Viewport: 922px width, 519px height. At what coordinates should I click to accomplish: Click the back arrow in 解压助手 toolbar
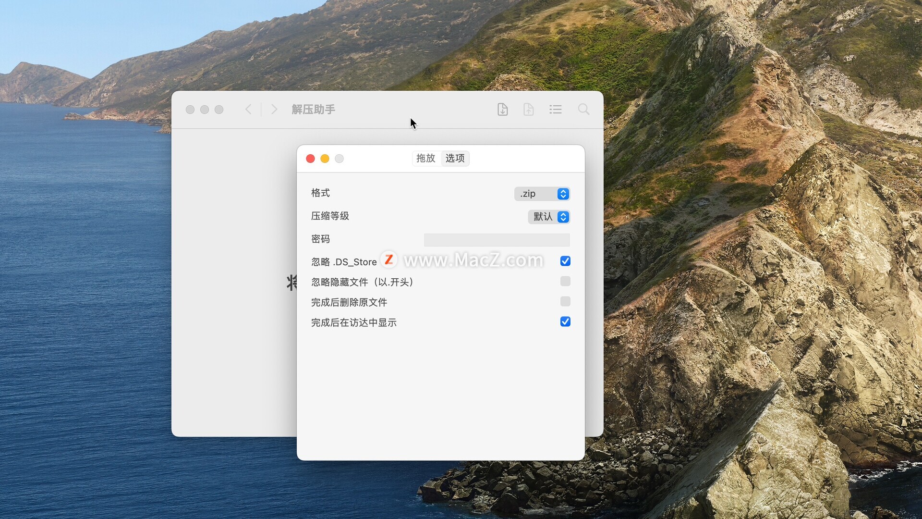[248, 109]
